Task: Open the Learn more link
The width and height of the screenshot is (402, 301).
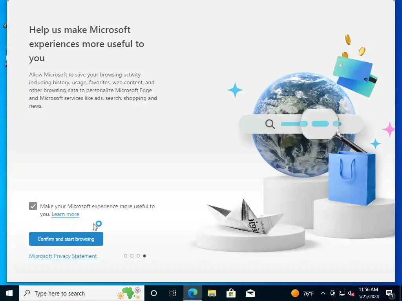Action: (x=65, y=214)
